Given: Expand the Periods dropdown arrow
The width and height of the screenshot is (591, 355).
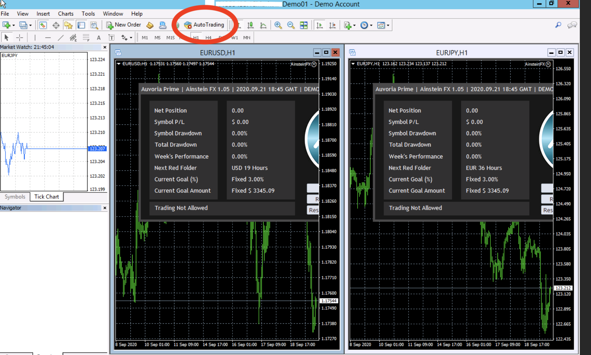Looking at the screenshot, I should pos(371,25).
